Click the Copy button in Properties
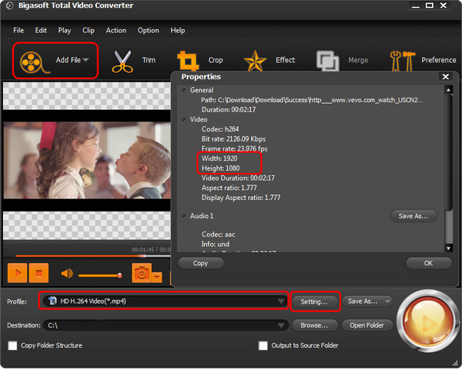 [201, 263]
